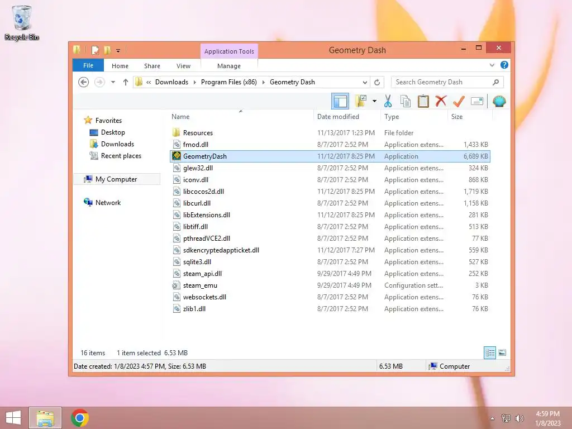Open the Manage tab under Application Tools
Viewport: 572px width, 429px height.
coord(228,66)
